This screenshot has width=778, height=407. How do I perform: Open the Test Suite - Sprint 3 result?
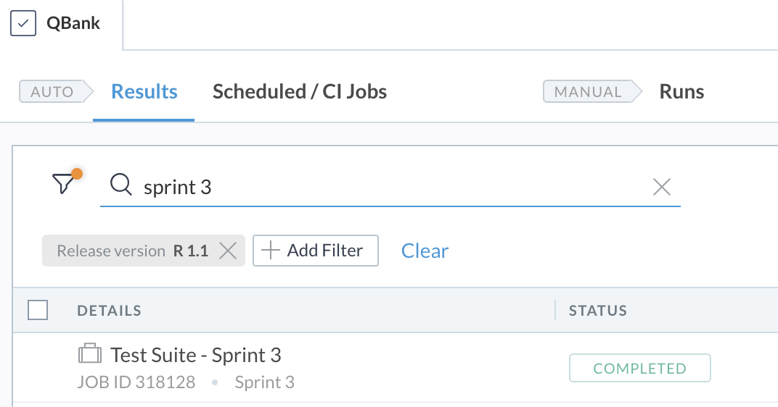tap(195, 355)
